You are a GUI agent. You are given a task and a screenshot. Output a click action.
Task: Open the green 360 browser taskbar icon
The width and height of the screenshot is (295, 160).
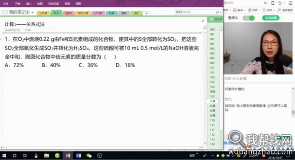57,156
